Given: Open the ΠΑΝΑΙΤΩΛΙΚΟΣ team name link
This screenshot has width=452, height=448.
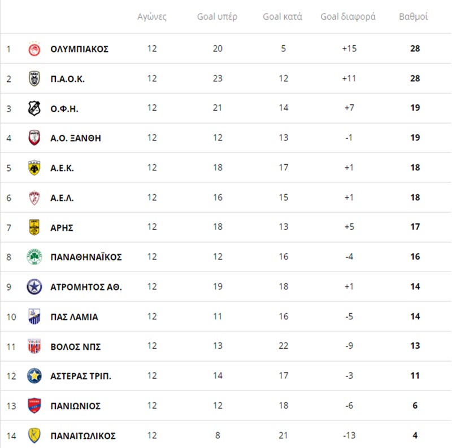Looking at the screenshot, I should click(83, 436).
